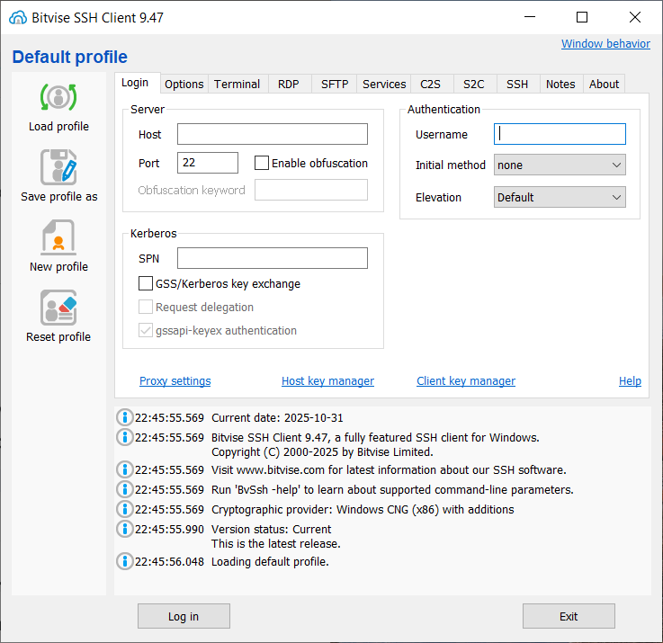Open the RDP tab

(289, 85)
